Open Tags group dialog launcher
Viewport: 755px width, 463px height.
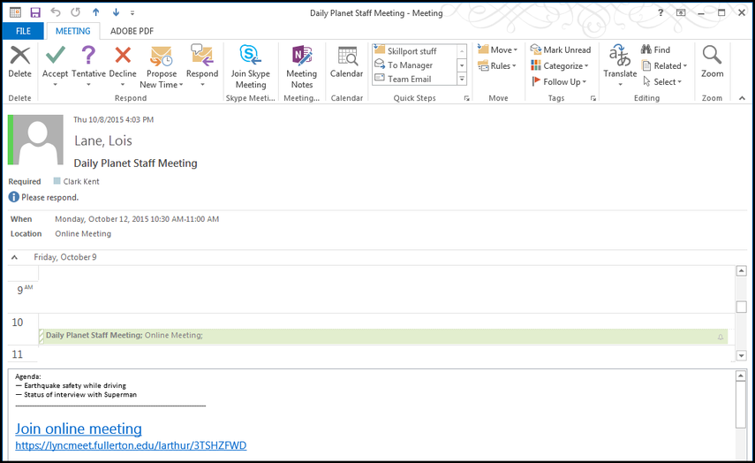click(x=593, y=98)
